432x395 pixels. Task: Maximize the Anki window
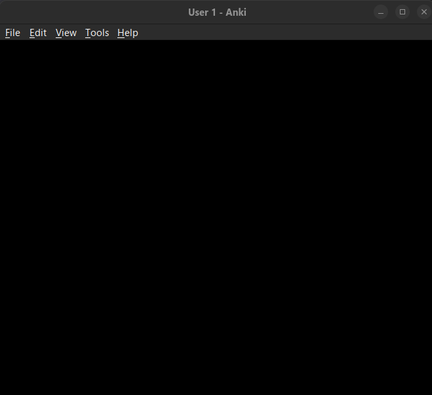pyautogui.click(x=403, y=12)
